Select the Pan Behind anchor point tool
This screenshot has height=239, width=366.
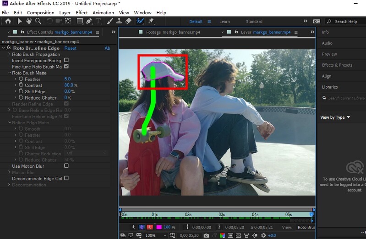pyautogui.click(x=68, y=21)
